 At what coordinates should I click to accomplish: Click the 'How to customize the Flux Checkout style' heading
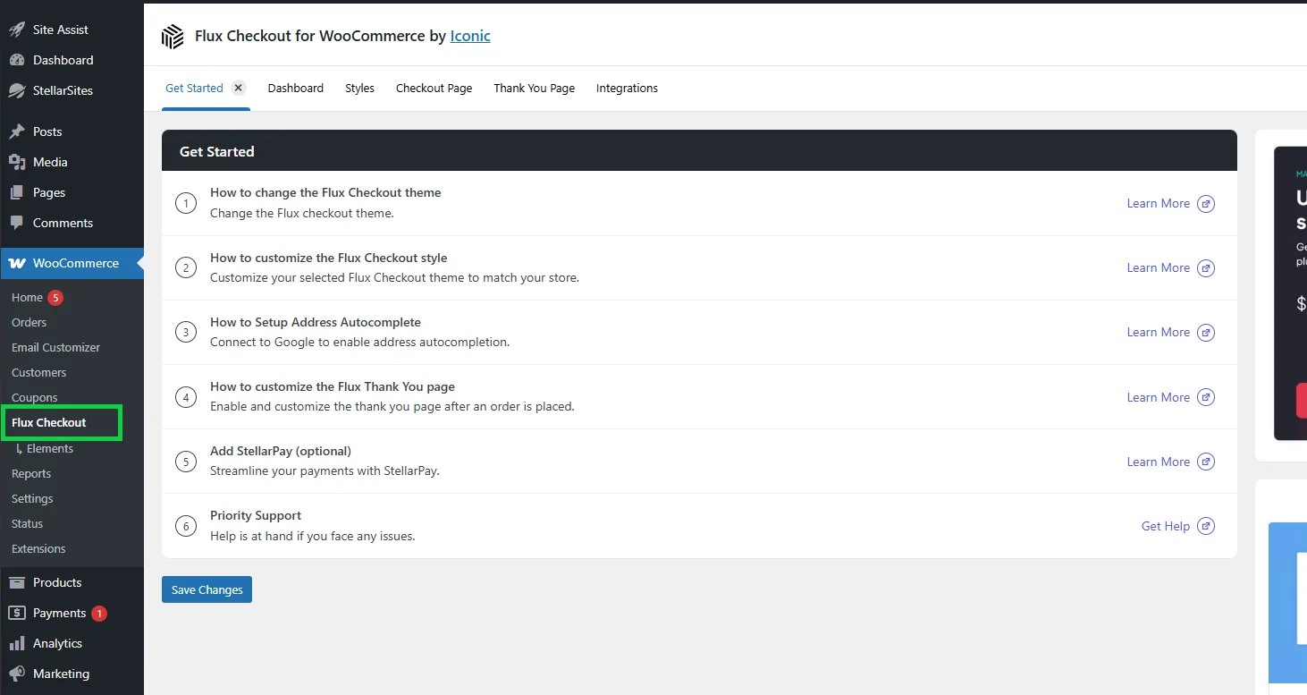click(328, 258)
